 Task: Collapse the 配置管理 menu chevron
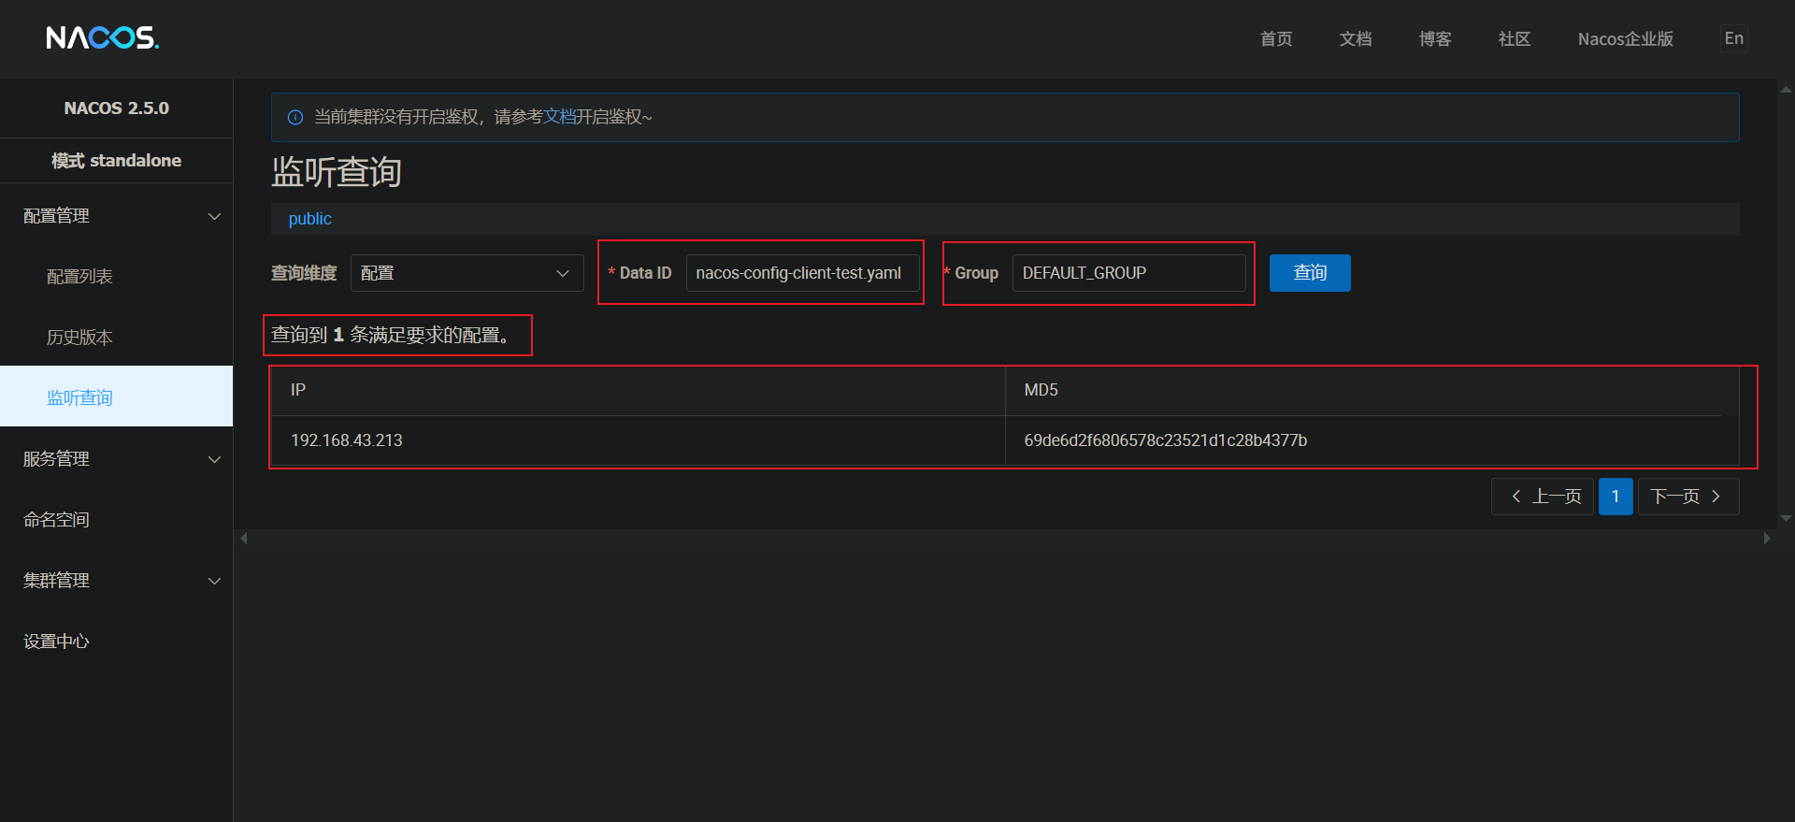tap(214, 216)
